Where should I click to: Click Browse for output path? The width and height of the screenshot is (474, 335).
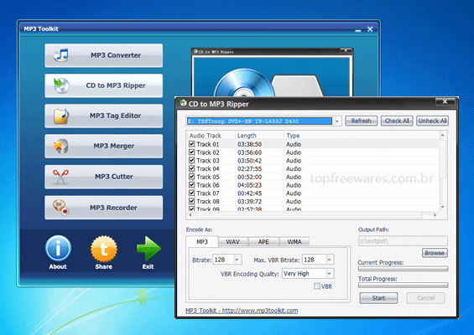[435, 253]
